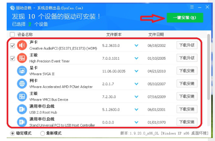Expand version dropdown for 5.1.2600.0
The image size is (215, 141).
136,110
